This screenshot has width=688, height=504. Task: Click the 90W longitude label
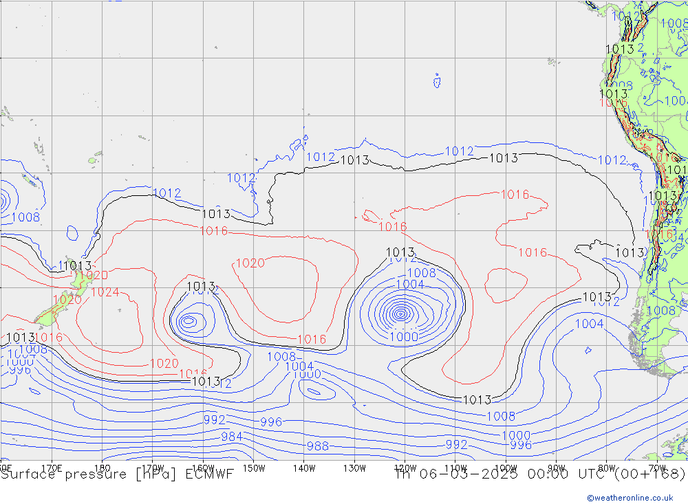point(557,468)
